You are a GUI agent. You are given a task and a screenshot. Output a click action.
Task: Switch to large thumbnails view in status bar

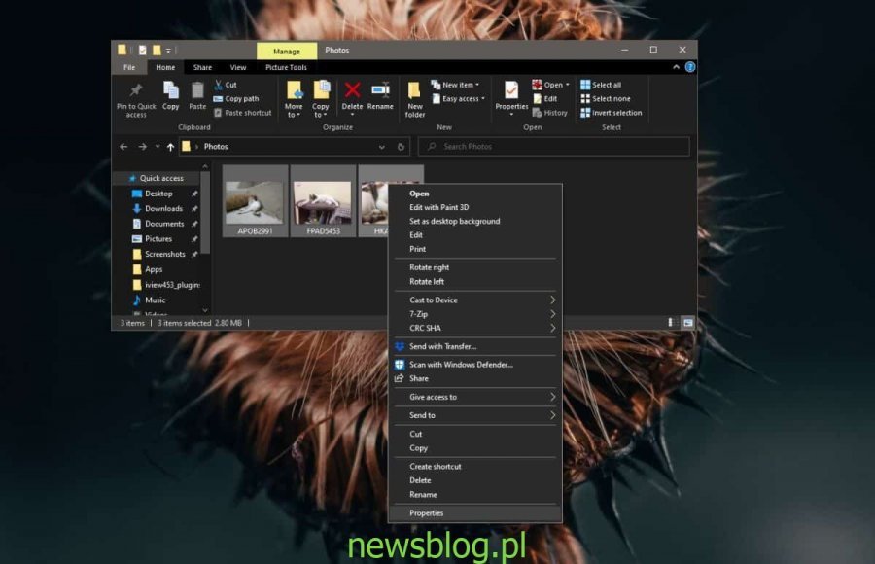tap(688, 322)
